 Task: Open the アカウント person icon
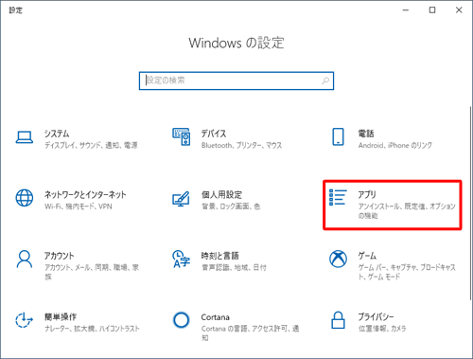tap(25, 259)
